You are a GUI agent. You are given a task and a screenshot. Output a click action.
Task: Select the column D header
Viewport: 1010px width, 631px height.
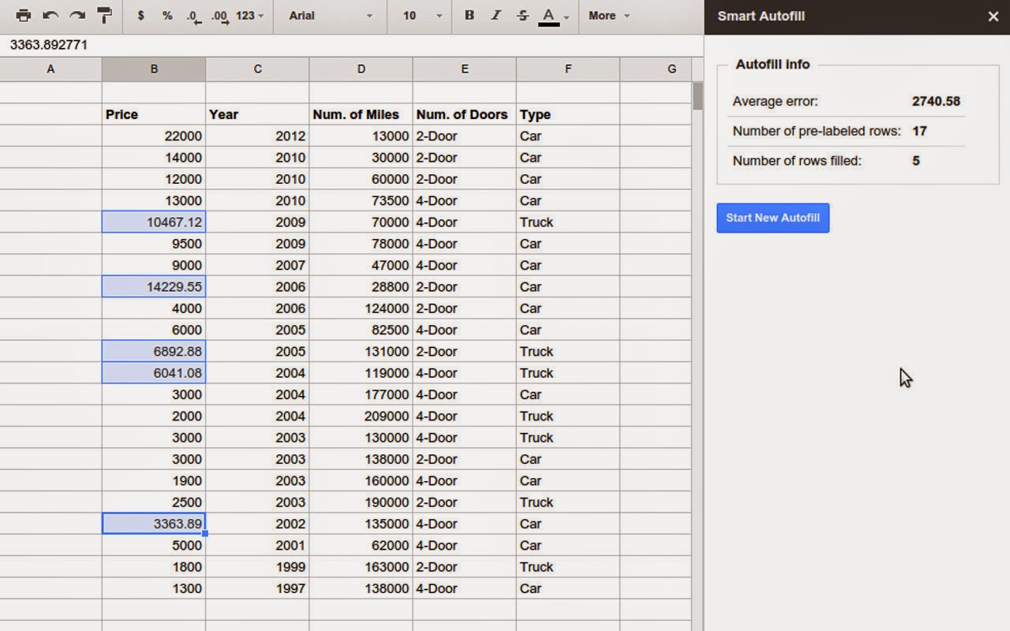361,69
